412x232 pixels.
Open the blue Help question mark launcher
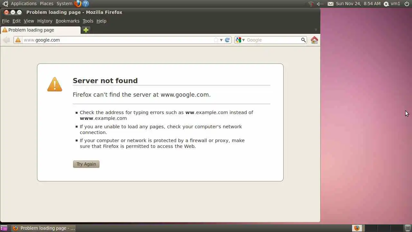86,4
